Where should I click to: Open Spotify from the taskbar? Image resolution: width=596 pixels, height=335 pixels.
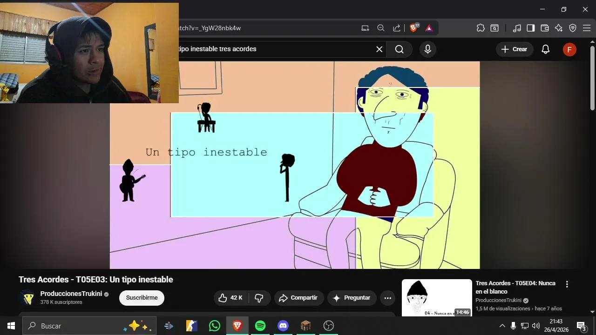260,326
